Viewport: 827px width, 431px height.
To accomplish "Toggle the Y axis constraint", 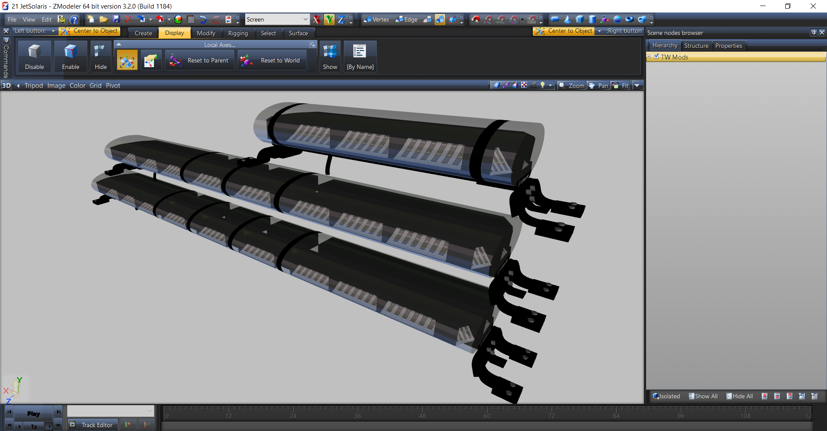I will [x=329, y=19].
